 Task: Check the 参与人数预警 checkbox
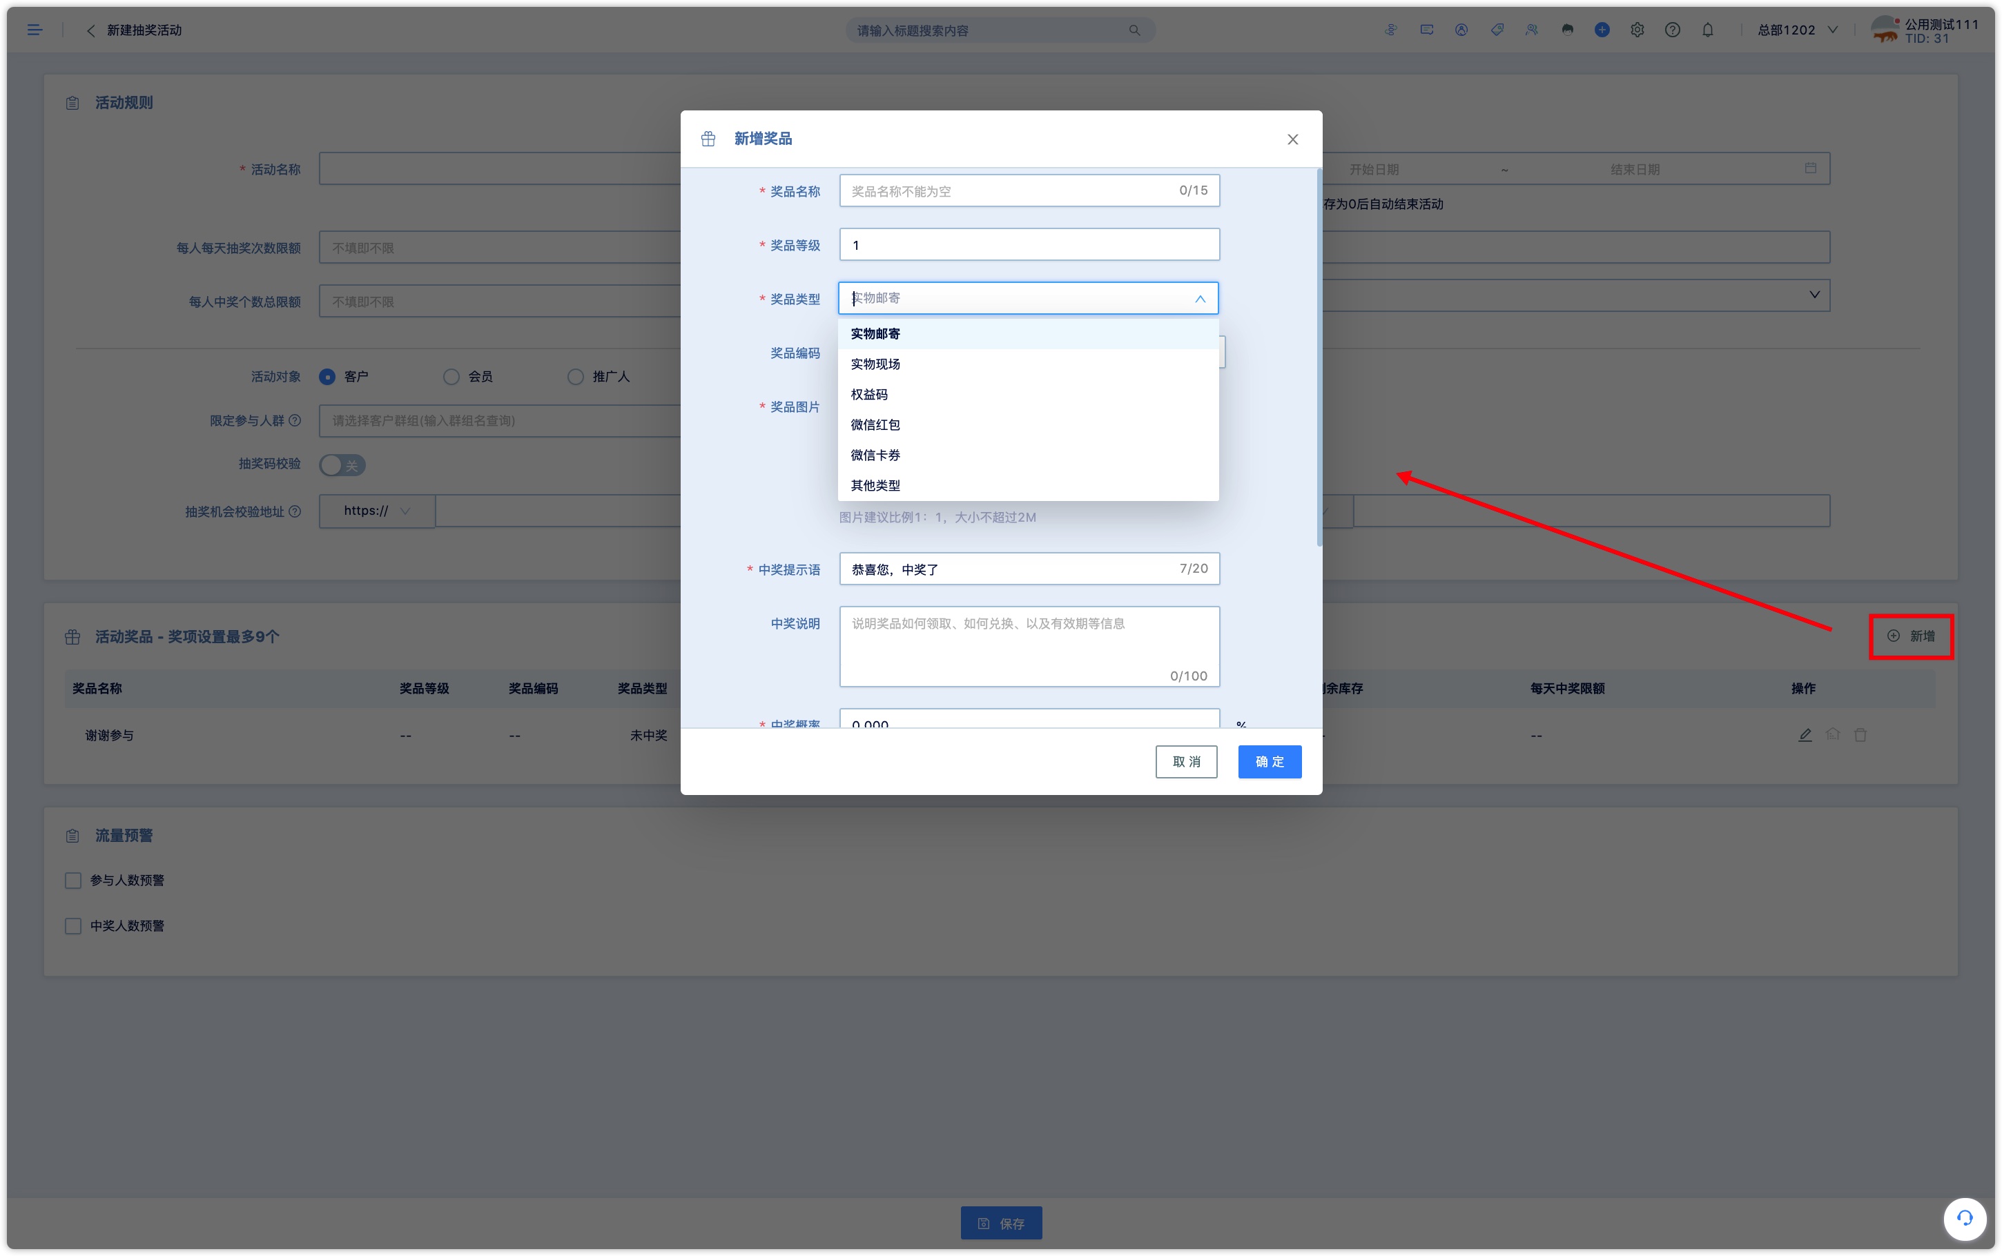point(73,881)
